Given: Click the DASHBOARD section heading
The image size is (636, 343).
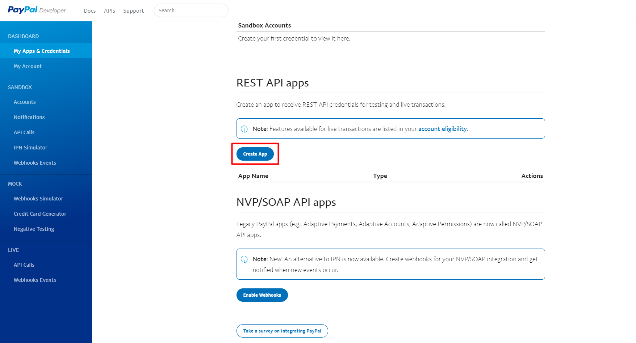Looking at the screenshot, I should click(x=24, y=36).
